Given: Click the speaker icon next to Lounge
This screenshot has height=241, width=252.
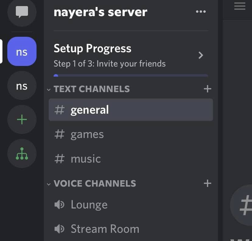Looking at the screenshot, I should coord(59,205).
